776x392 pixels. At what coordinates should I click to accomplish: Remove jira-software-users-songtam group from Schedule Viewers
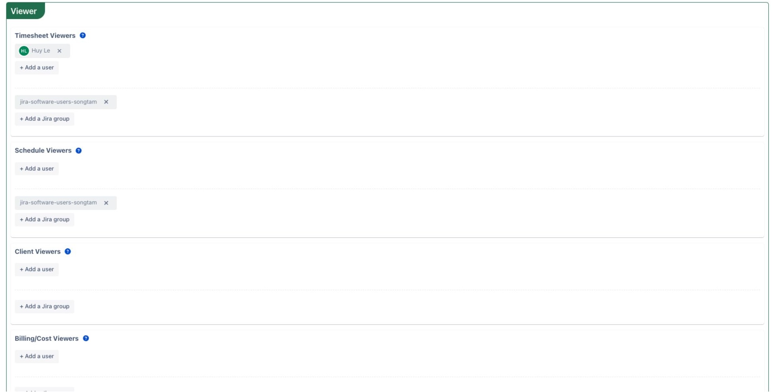[x=106, y=203]
